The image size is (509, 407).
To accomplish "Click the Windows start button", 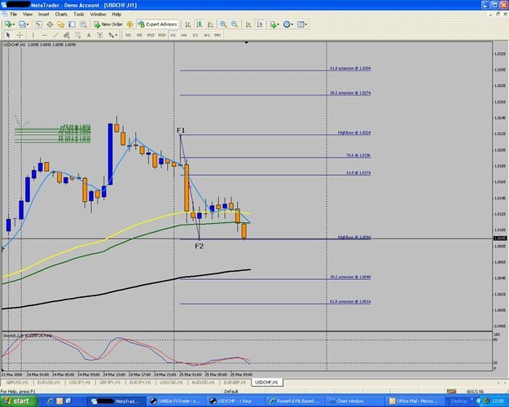I will pos(18,401).
